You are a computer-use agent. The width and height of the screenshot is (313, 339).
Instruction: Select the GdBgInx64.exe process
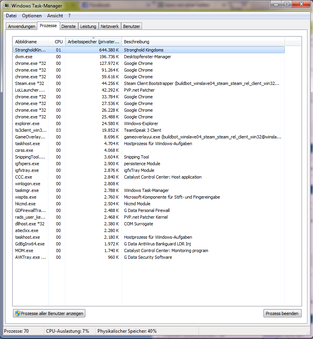click(x=149, y=244)
